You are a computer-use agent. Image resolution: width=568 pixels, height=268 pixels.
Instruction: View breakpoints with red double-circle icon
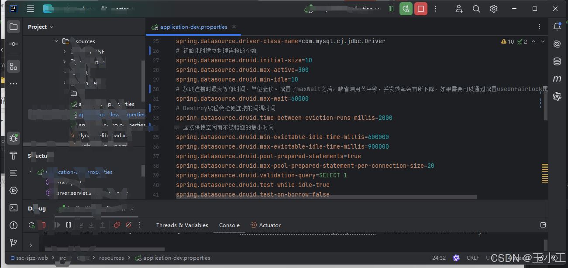coord(117,225)
